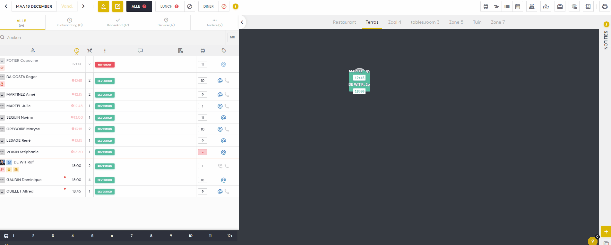This screenshot has height=245, width=611.
Task: Toggle blocking of the LUNCH shift
Action: coord(190,6)
